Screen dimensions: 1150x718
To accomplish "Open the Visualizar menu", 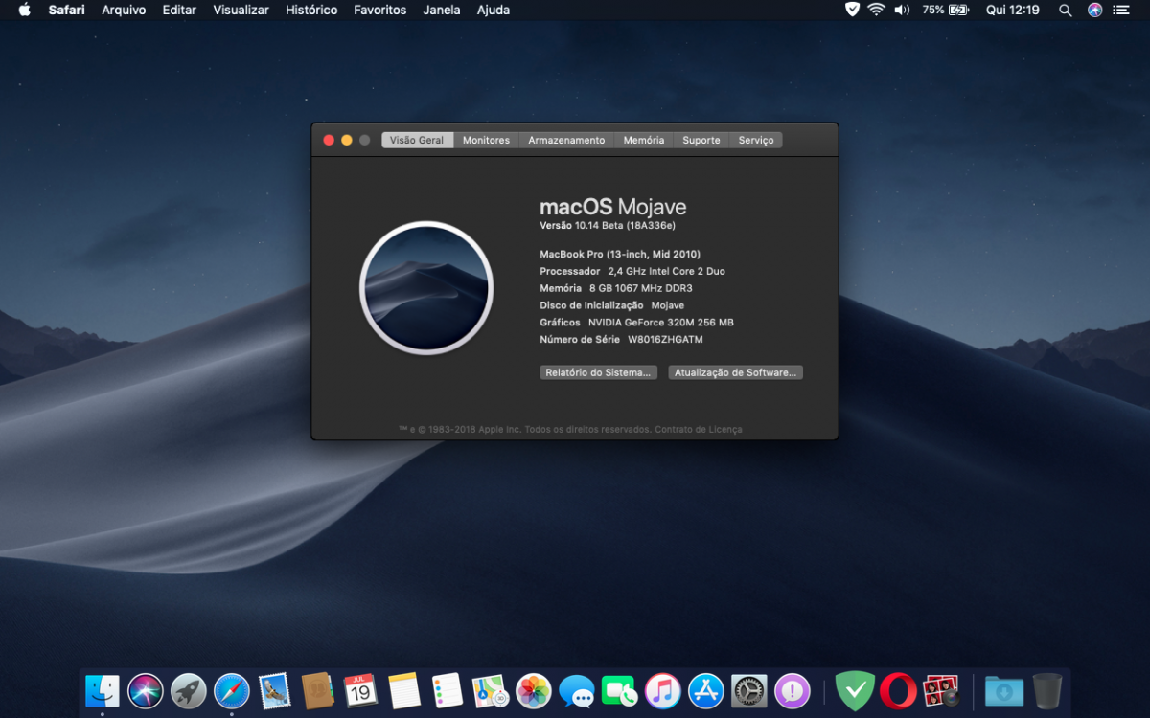I will click(x=241, y=10).
